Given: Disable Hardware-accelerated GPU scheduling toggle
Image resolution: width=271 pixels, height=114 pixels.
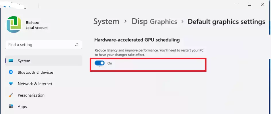Looking at the screenshot, I should click(100, 63).
